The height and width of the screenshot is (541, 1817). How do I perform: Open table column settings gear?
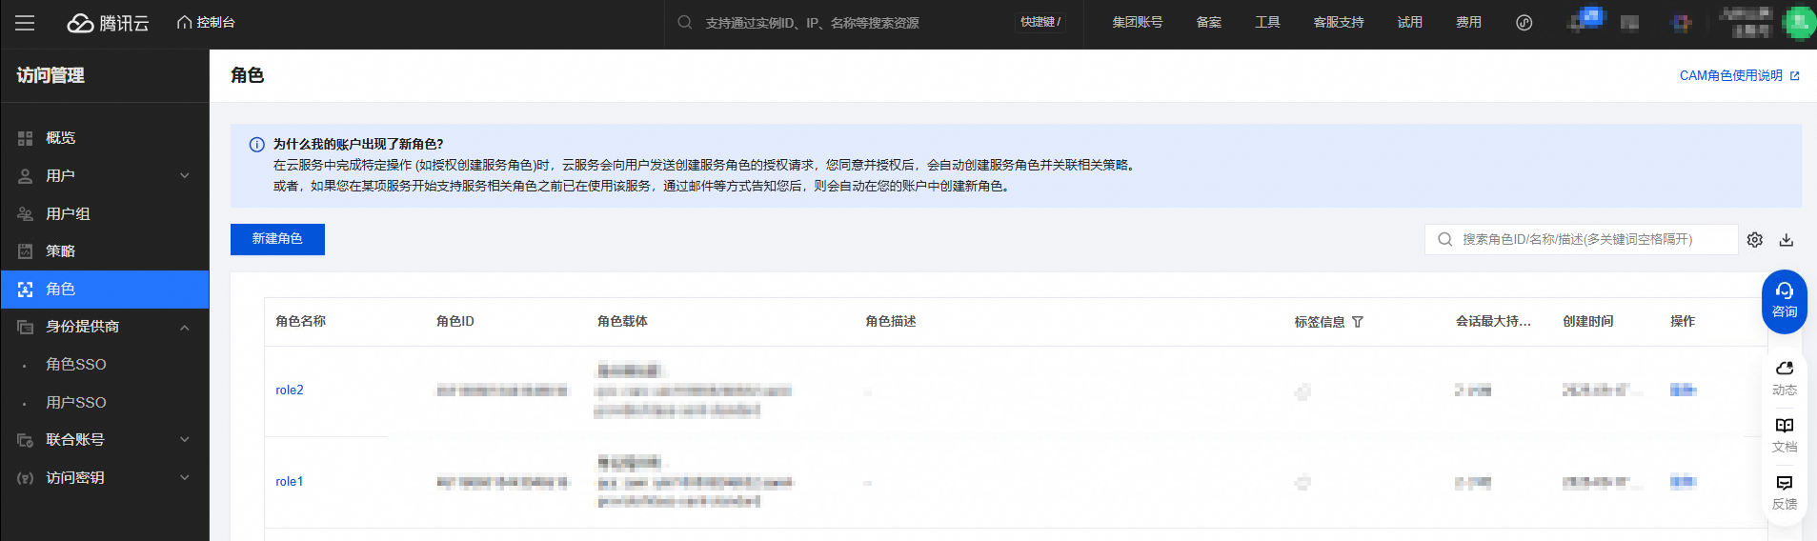[x=1755, y=239]
